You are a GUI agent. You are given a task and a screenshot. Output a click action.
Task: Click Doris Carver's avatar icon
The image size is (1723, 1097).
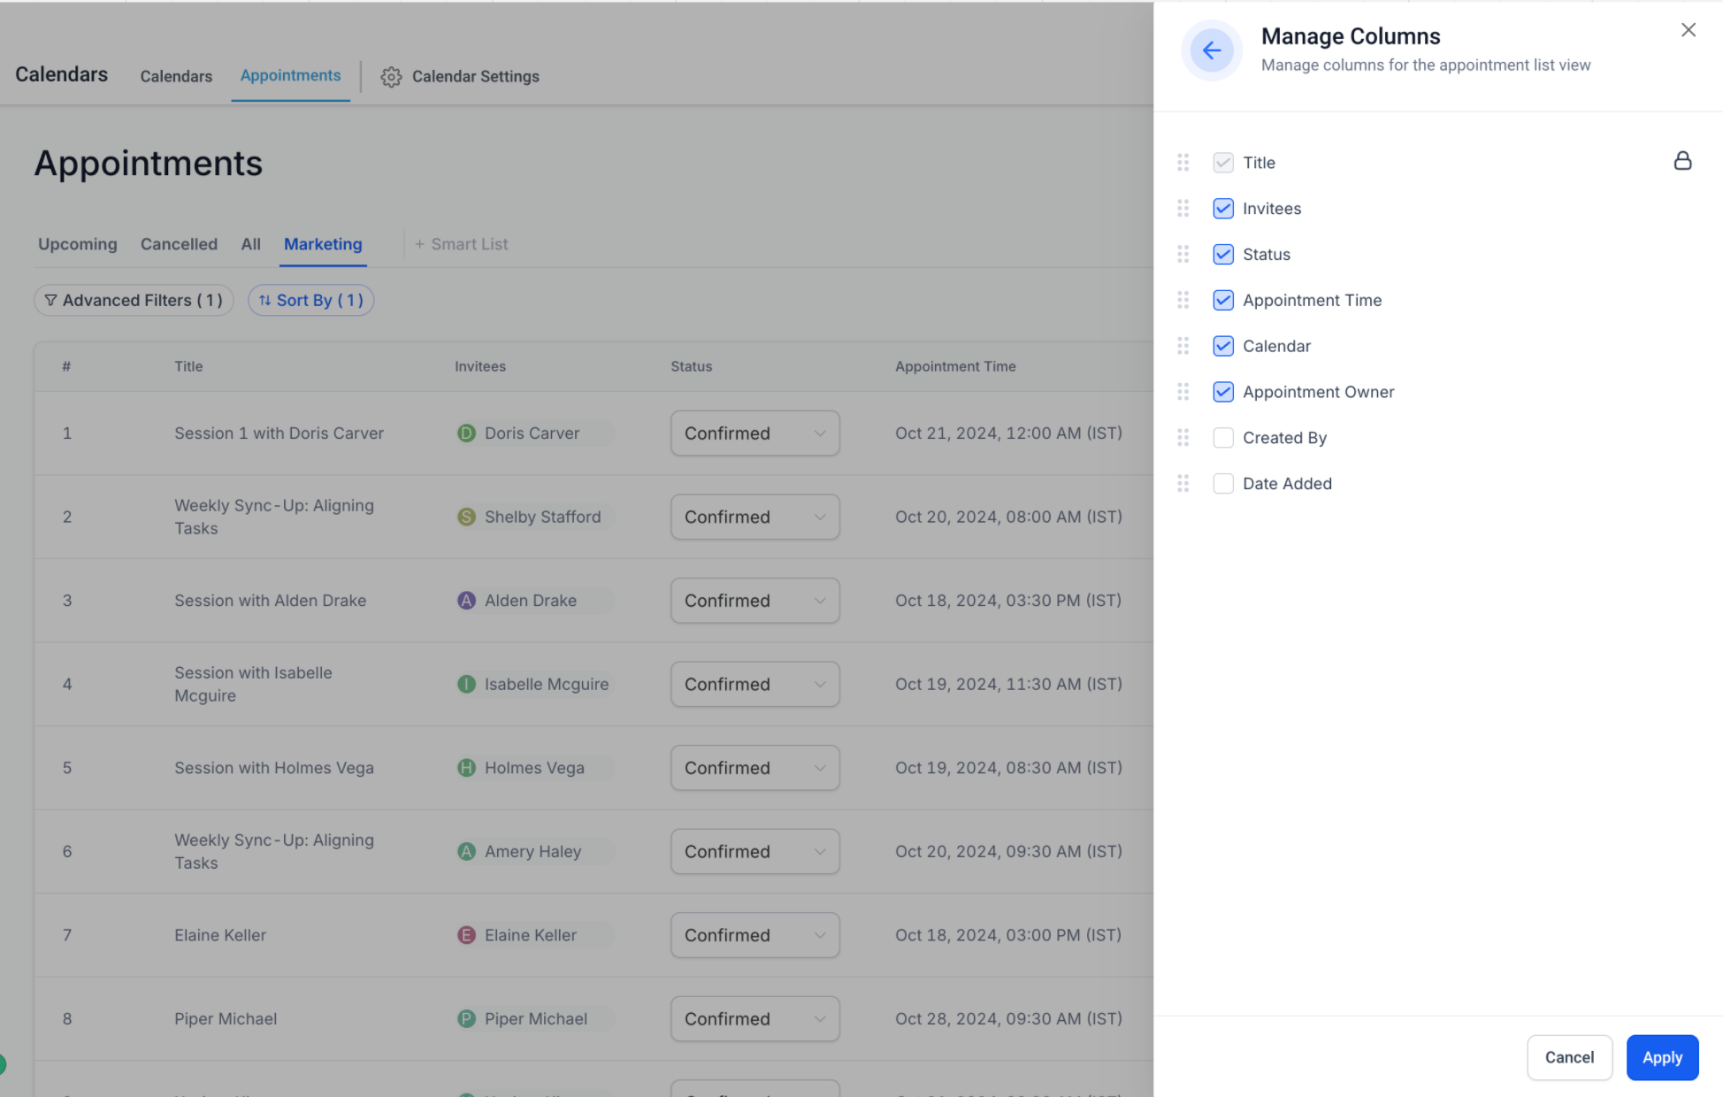click(x=466, y=433)
